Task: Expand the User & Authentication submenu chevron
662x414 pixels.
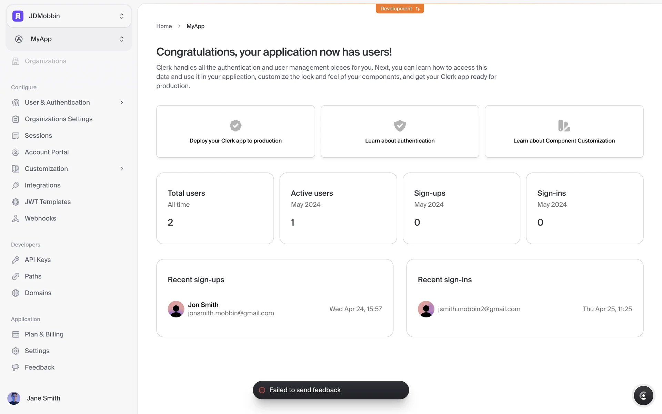Action: (x=122, y=102)
